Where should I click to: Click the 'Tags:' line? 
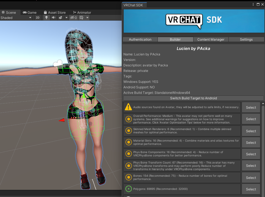(128, 76)
